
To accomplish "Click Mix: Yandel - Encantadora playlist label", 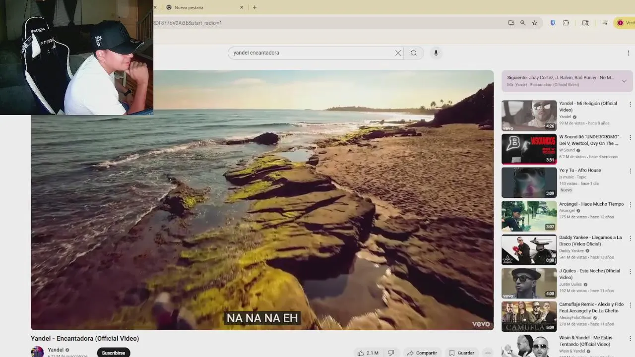I will pyautogui.click(x=543, y=85).
